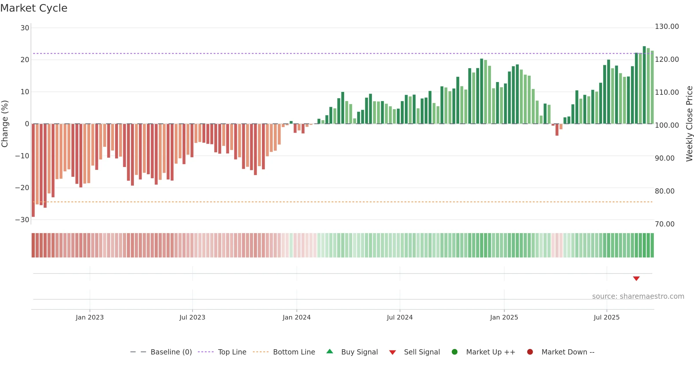Click the Top Line legend entry

click(222, 352)
